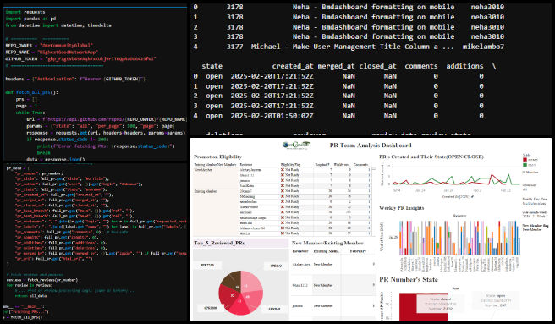555x324 pixels.
Task: Click the red X icon in Ghan1112 eligibility row
Action: 283,175
